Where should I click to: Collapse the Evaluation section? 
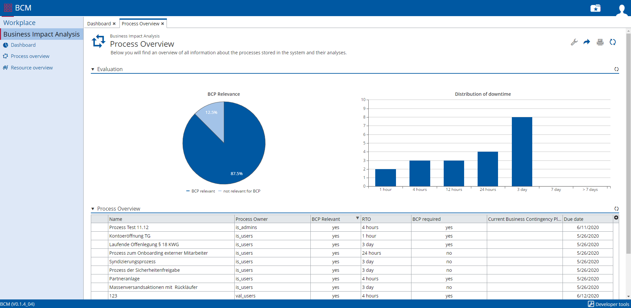point(93,69)
